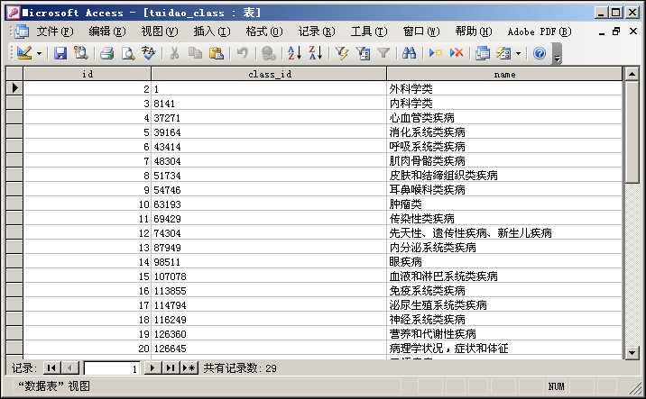Expand the toolbar options chevron
Viewport: 646px width, 399px height.
557,54
